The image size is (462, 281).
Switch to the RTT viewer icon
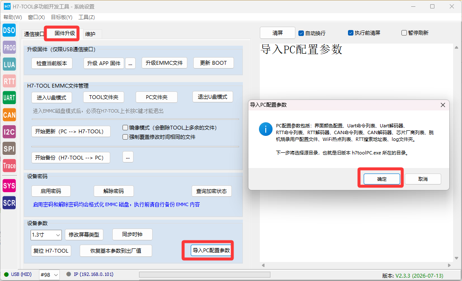coord(9,81)
